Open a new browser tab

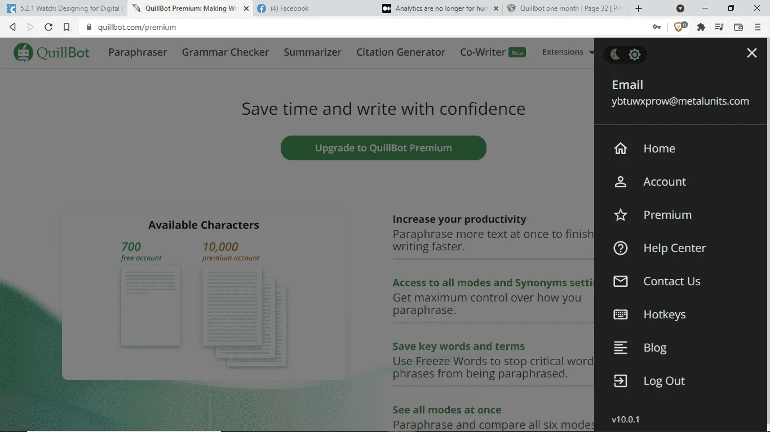[639, 8]
